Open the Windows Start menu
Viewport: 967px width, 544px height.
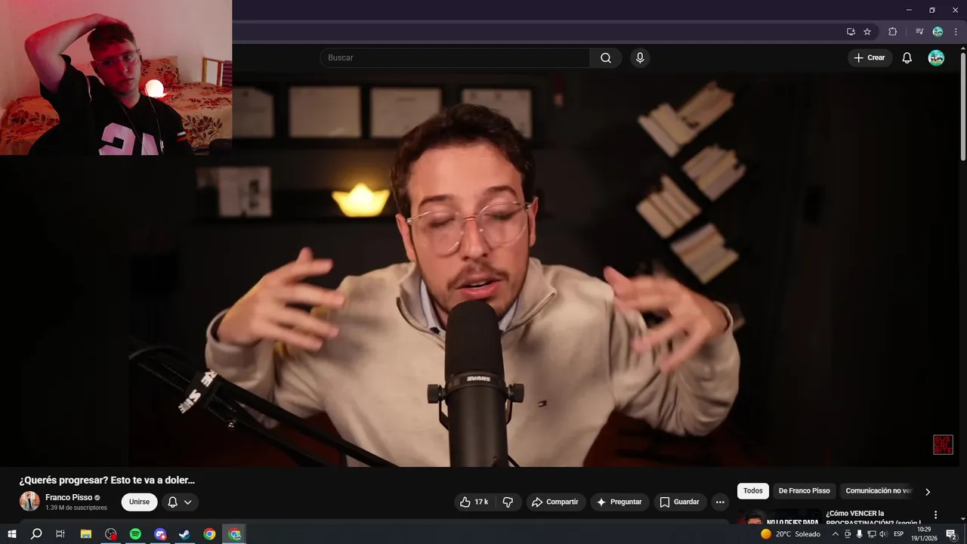[x=12, y=534]
